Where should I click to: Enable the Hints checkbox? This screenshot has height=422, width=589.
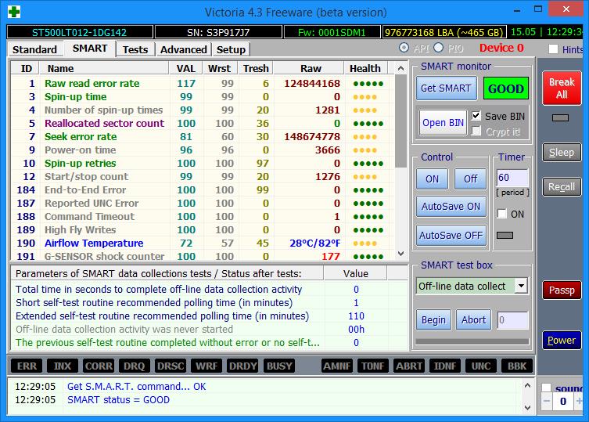[x=553, y=49]
